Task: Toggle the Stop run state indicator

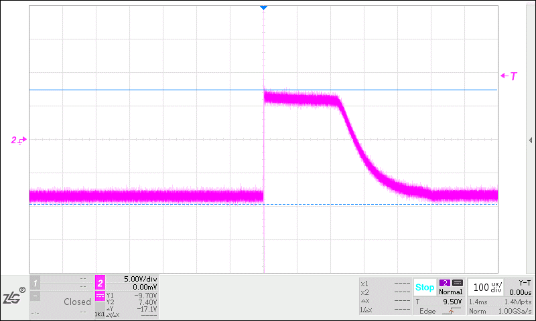Action: [x=425, y=288]
